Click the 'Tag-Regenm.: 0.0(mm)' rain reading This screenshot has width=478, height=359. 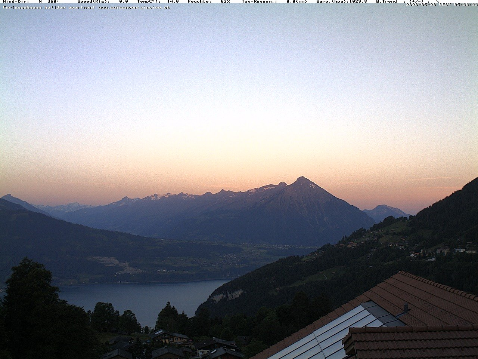pyautogui.click(x=274, y=1)
